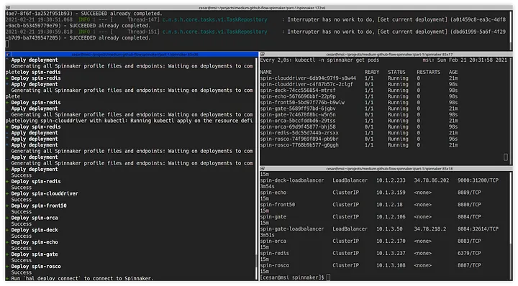
Task: Open the group icon of top terminal pane
Action: [8, 7]
